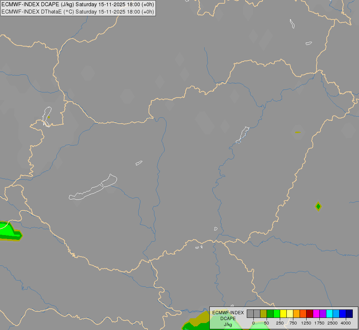The height and width of the screenshot is (330, 359).
Task: Click the red-orange legend swatch
Action: pos(303,314)
